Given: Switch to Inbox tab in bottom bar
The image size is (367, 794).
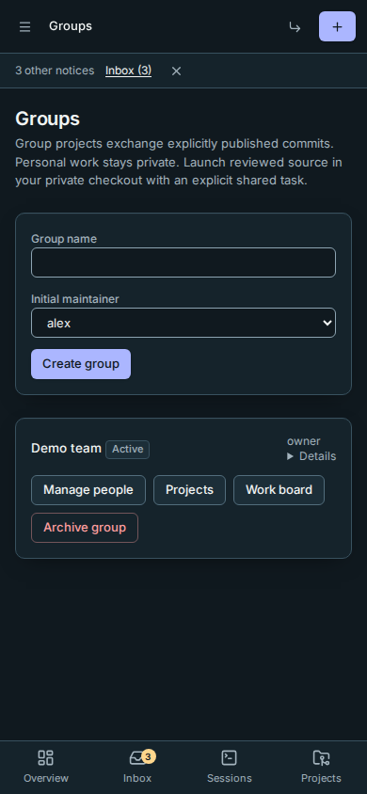Looking at the screenshot, I should [137, 767].
